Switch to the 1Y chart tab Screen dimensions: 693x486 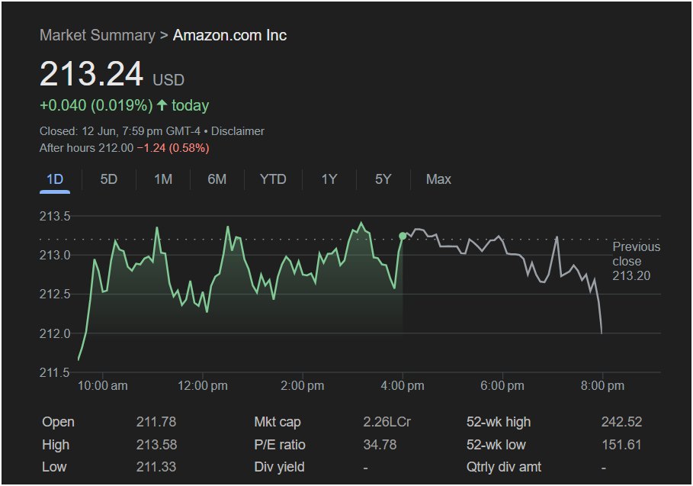tap(329, 179)
